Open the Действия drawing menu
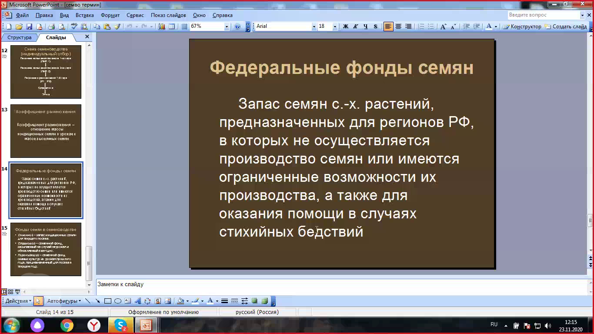The width and height of the screenshot is (594, 334). [x=18, y=301]
